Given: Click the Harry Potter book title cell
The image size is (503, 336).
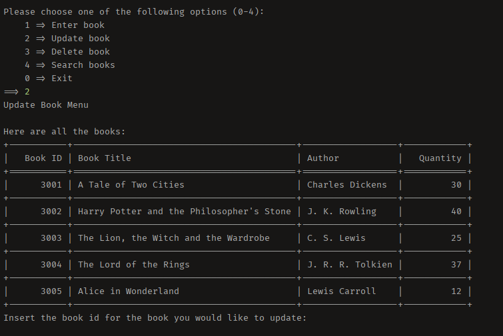Looking at the screenshot, I should 185,212.
